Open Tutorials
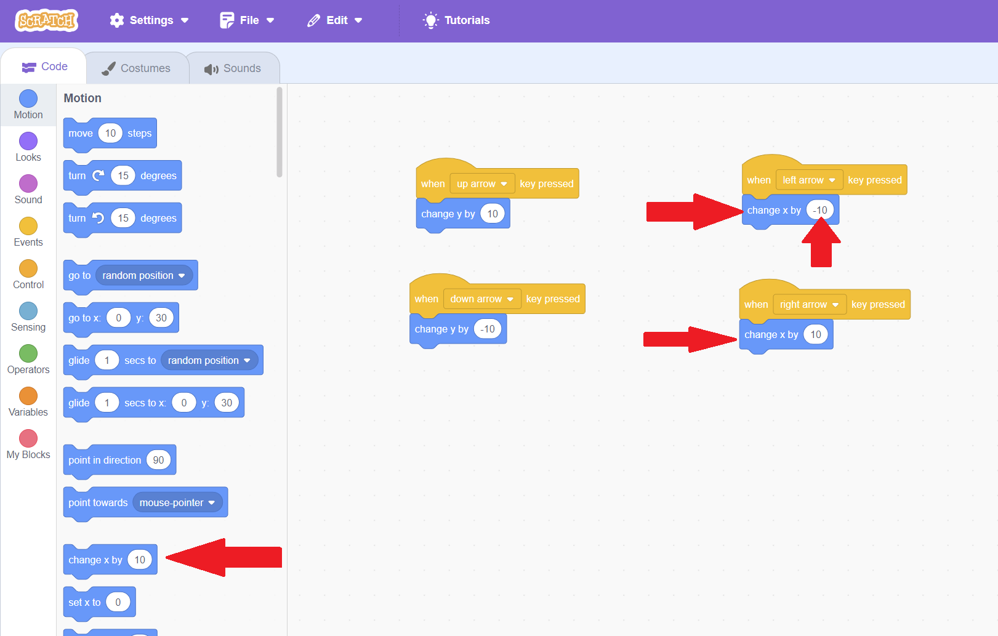This screenshot has height=636, width=998. click(456, 20)
